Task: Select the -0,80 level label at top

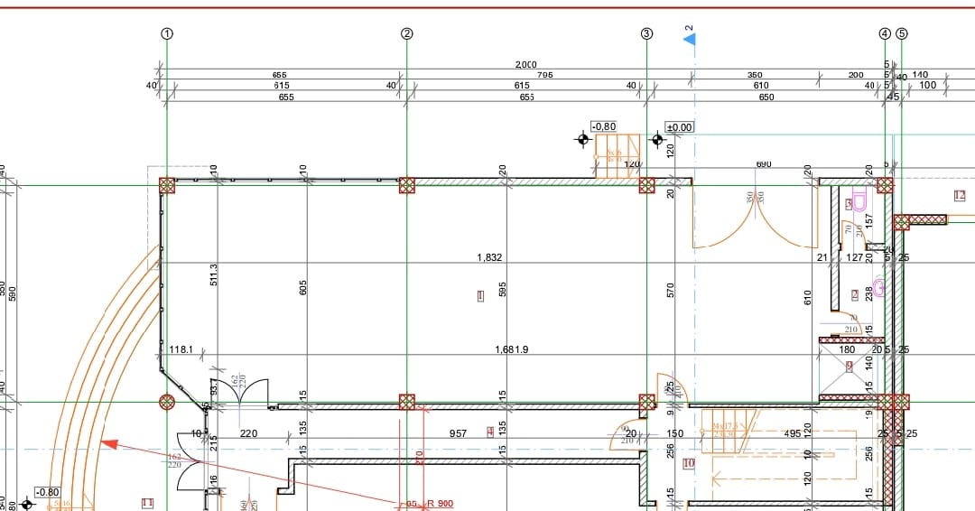Action: tap(604, 126)
